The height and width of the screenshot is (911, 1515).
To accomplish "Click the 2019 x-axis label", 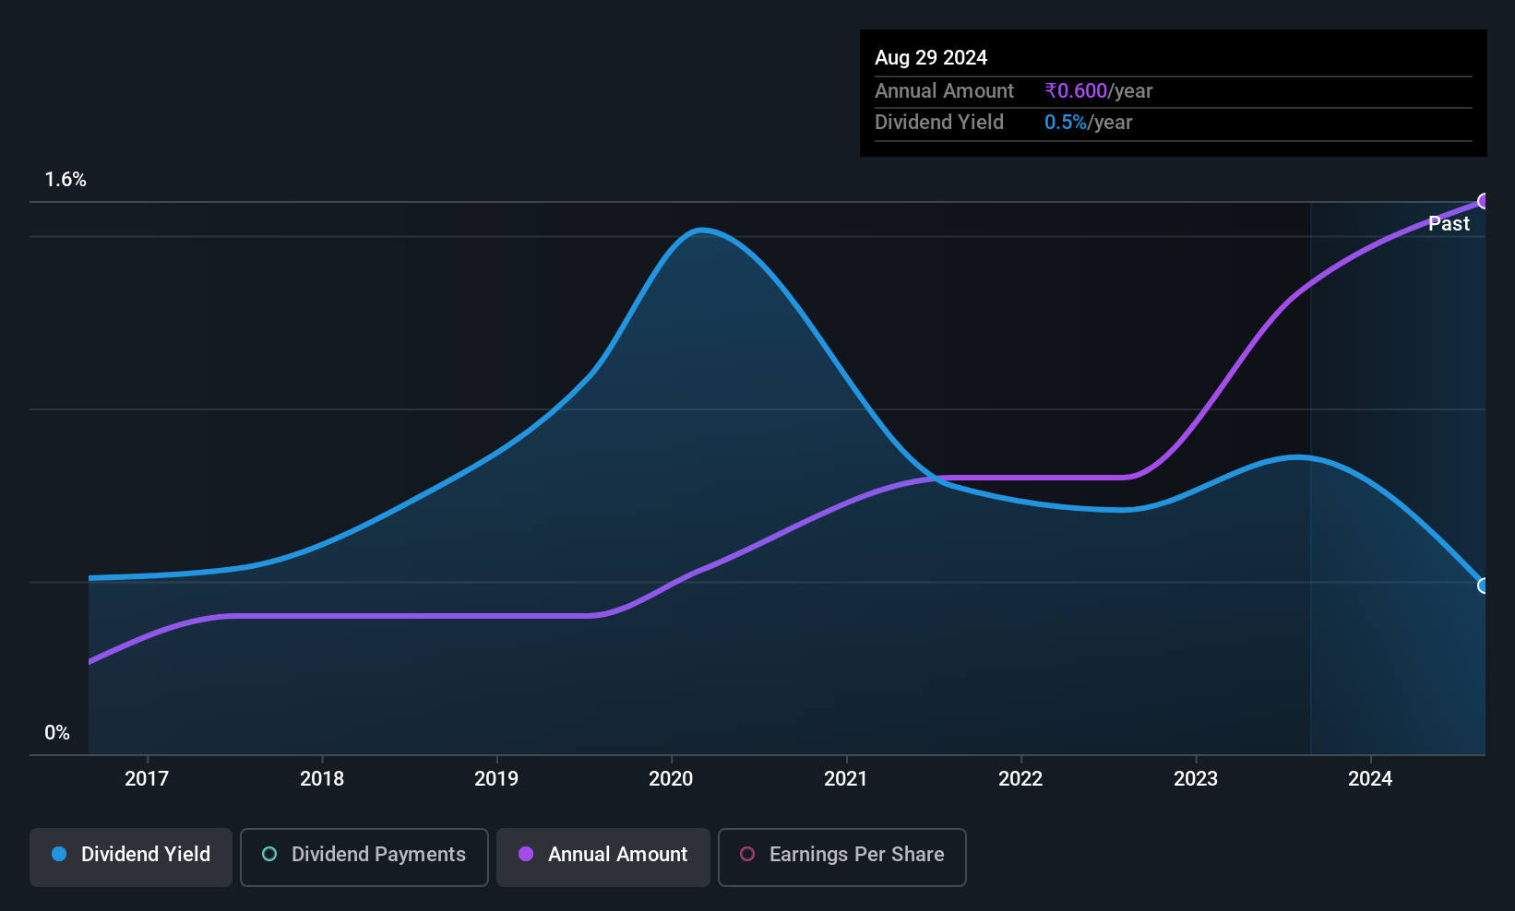I will [496, 779].
